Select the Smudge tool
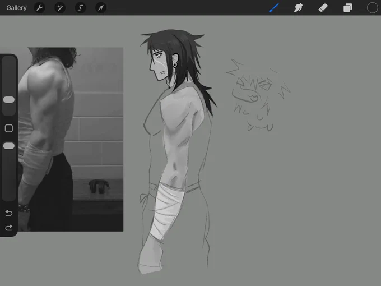Image resolution: width=381 pixels, height=286 pixels. [299, 8]
